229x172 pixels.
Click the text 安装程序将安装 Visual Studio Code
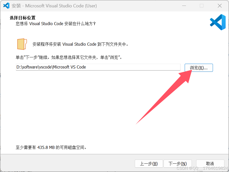click(64, 44)
